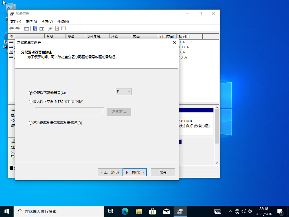
Task: Click the red checkmark document toolbar icon
Action: point(57,28)
